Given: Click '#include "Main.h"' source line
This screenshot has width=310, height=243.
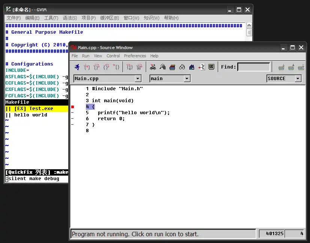Looking at the screenshot, I should pyautogui.click(x=117, y=89).
